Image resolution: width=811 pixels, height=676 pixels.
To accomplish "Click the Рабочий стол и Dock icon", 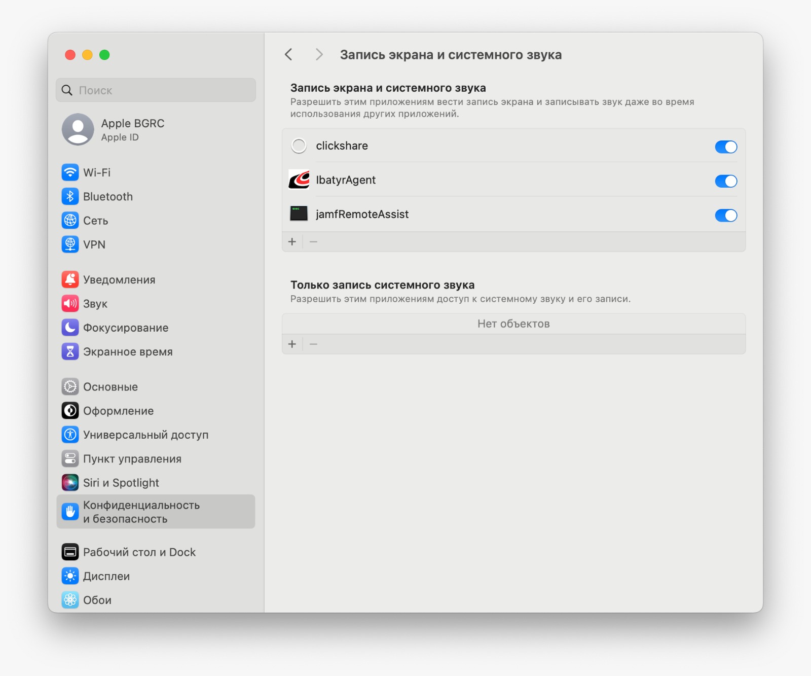I will (70, 552).
